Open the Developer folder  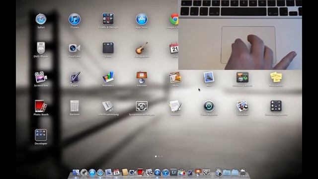41,135
